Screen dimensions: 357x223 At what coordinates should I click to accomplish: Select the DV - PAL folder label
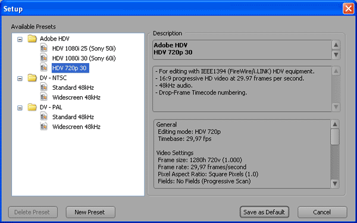[x=51, y=107]
